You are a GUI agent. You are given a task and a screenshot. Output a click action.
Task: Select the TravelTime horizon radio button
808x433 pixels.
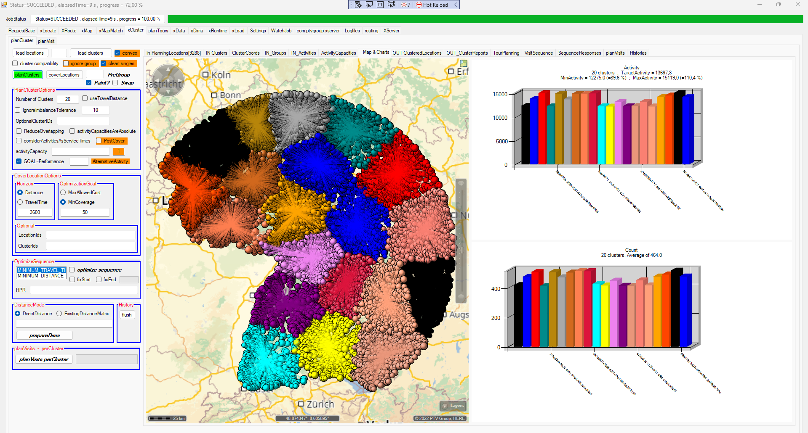[20, 202]
